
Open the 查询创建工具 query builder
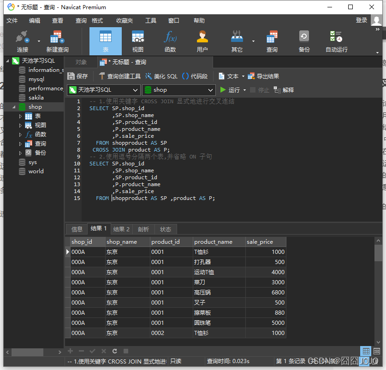coord(119,76)
